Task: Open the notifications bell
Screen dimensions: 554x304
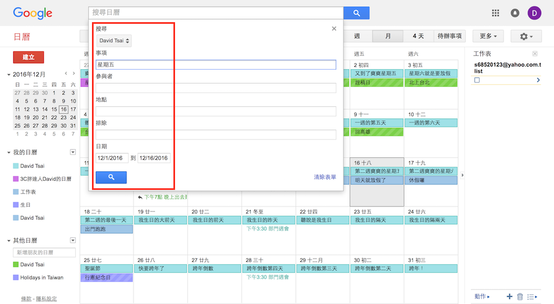Action: (515, 13)
